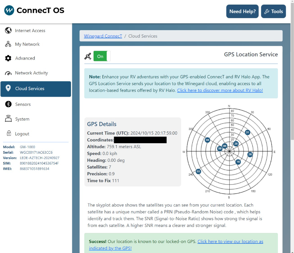Viewport: 294px width, 253px height.
Task: Click the GPS location link in the Success banner
Action: pos(230,242)
